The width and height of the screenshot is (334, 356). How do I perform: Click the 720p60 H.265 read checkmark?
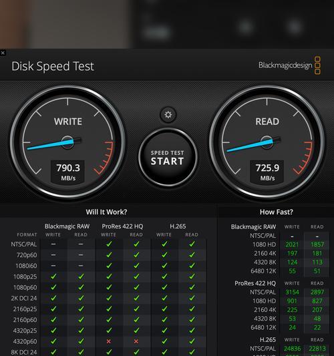click(x=192, y=255)
